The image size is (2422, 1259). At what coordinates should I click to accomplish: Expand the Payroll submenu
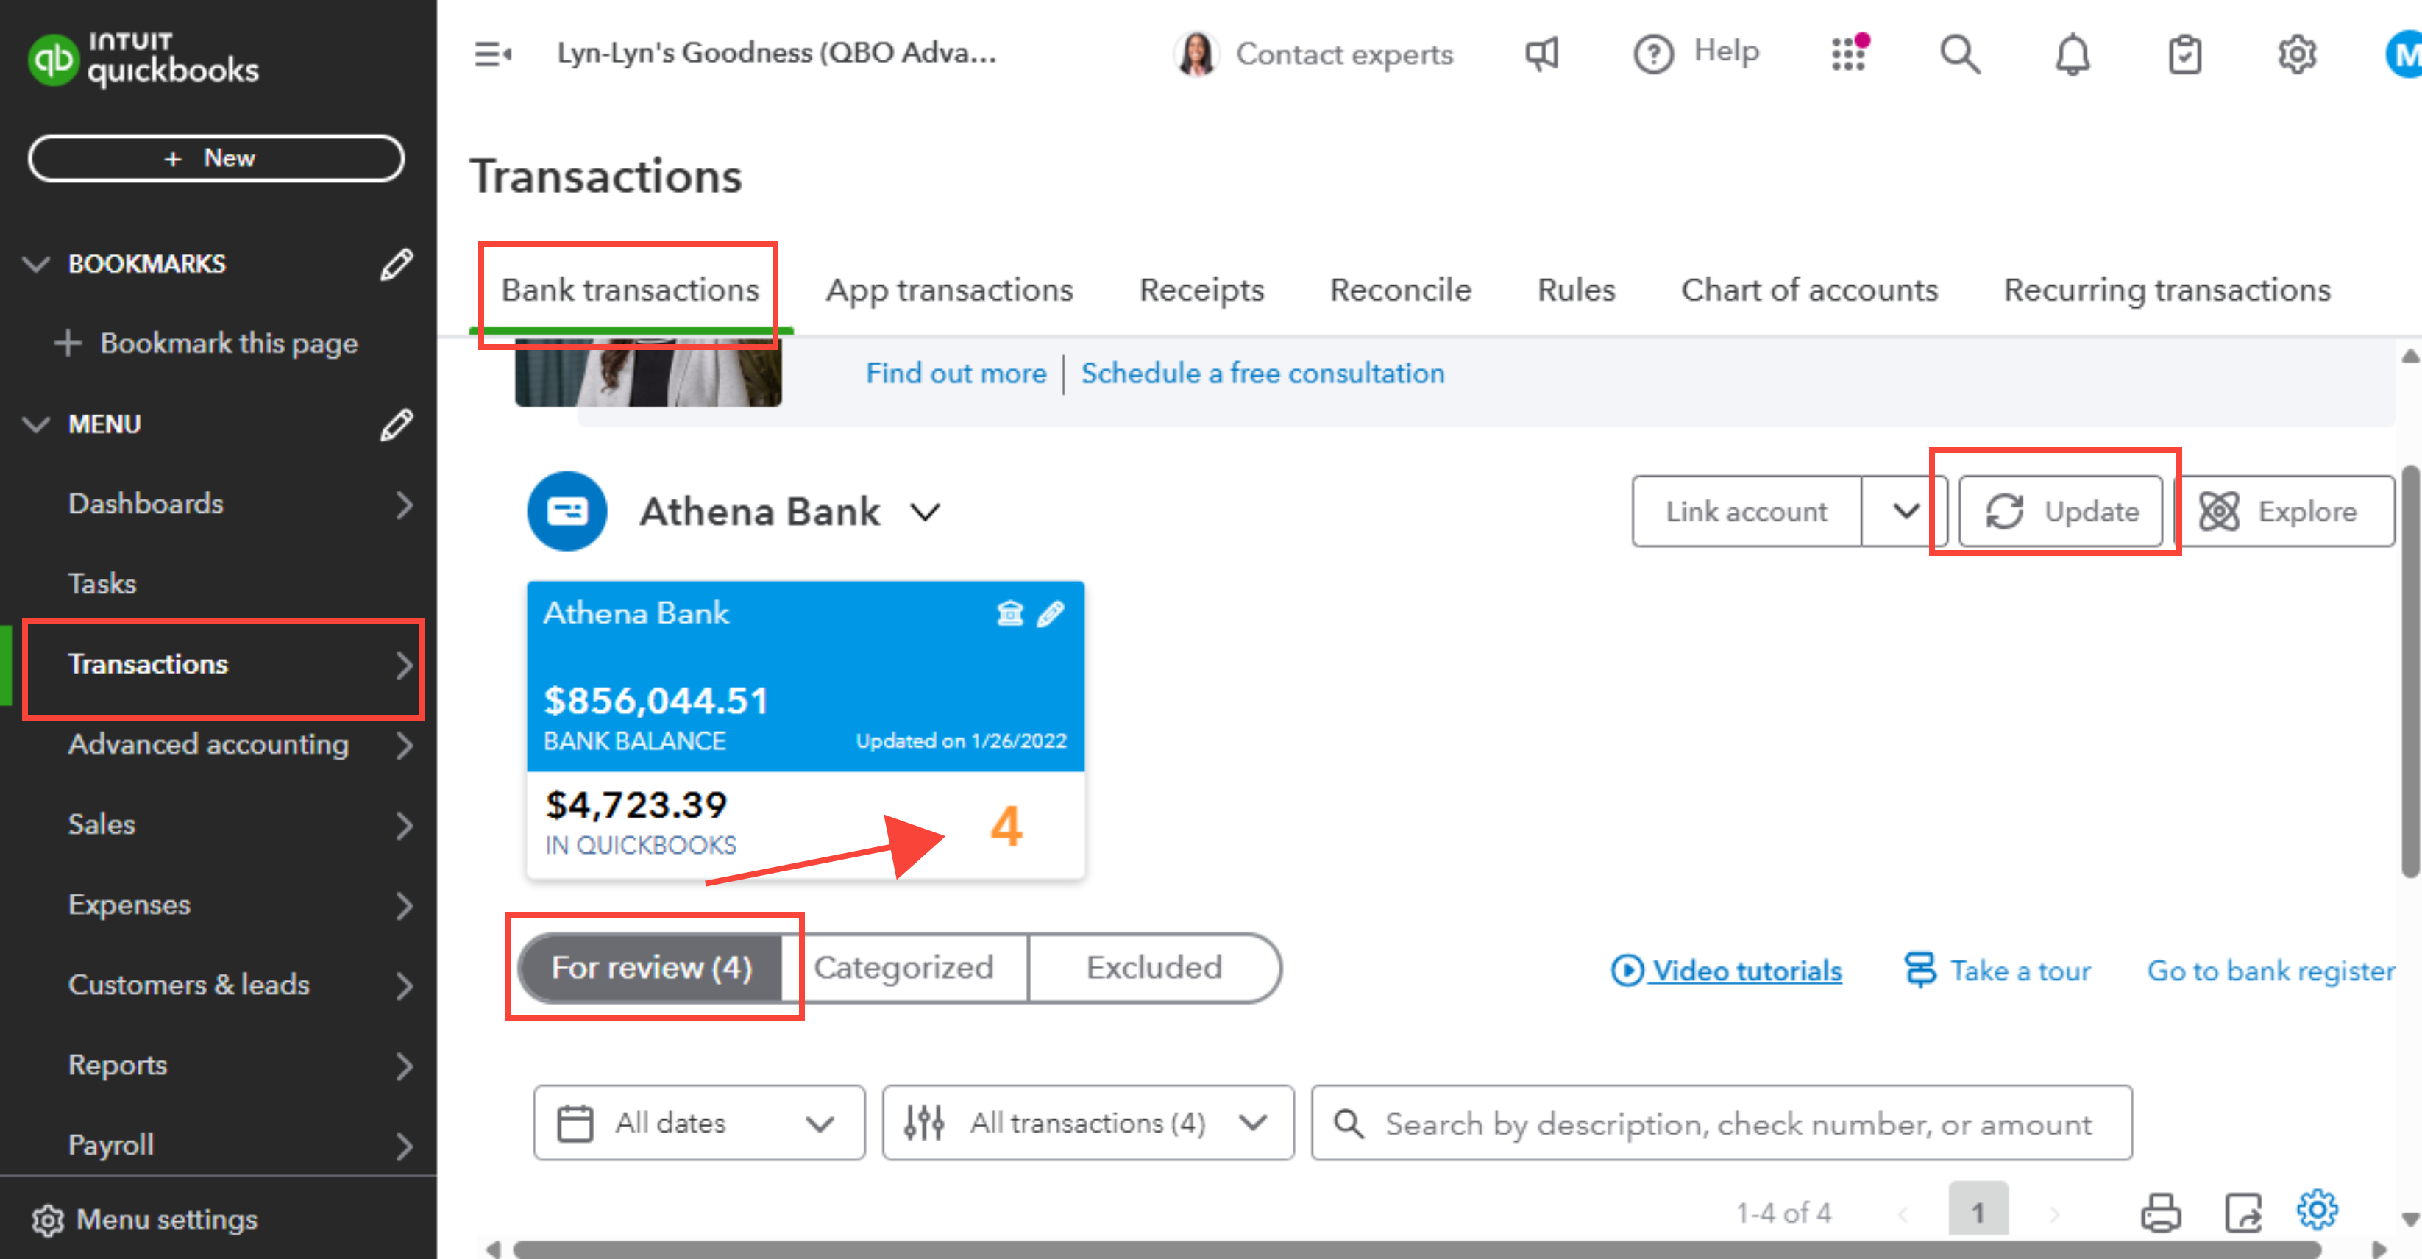405,1146
